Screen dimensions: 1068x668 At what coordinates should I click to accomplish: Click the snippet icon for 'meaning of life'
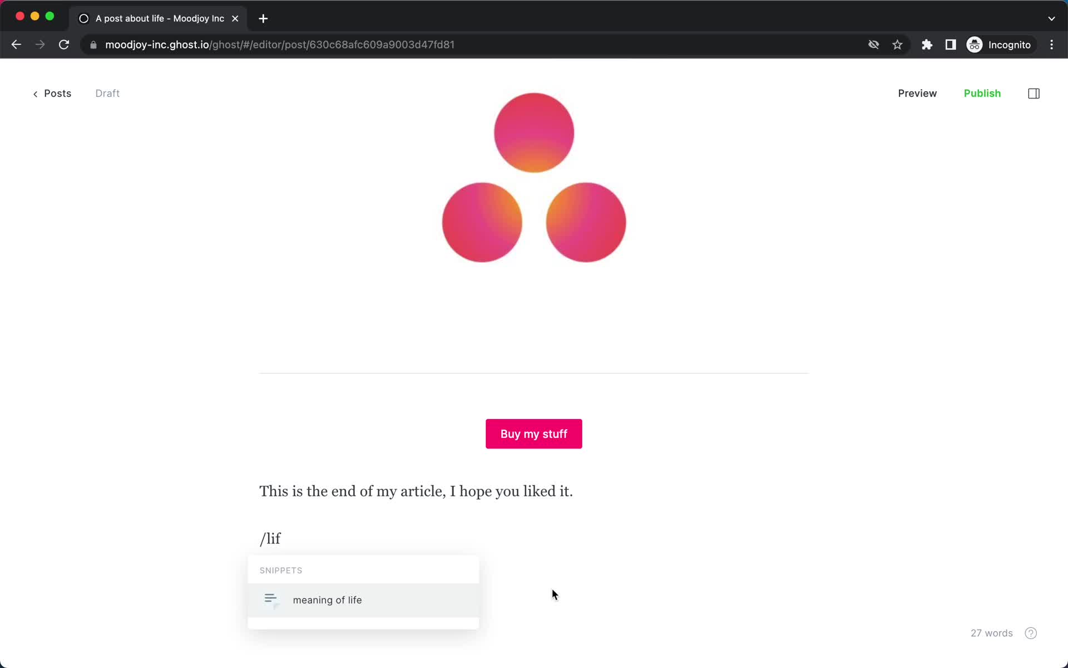coord(271,600)
